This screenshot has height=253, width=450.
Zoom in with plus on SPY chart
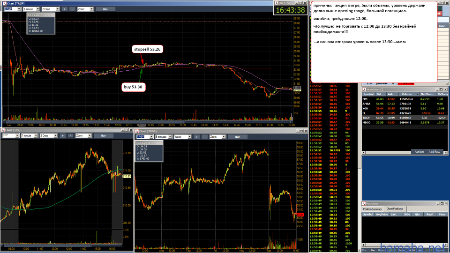(62, 136)
